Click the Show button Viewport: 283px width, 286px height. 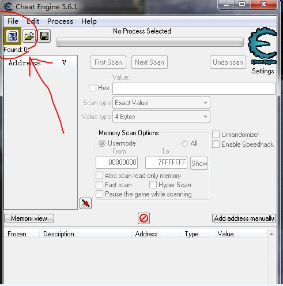click(x=199, y=163)
